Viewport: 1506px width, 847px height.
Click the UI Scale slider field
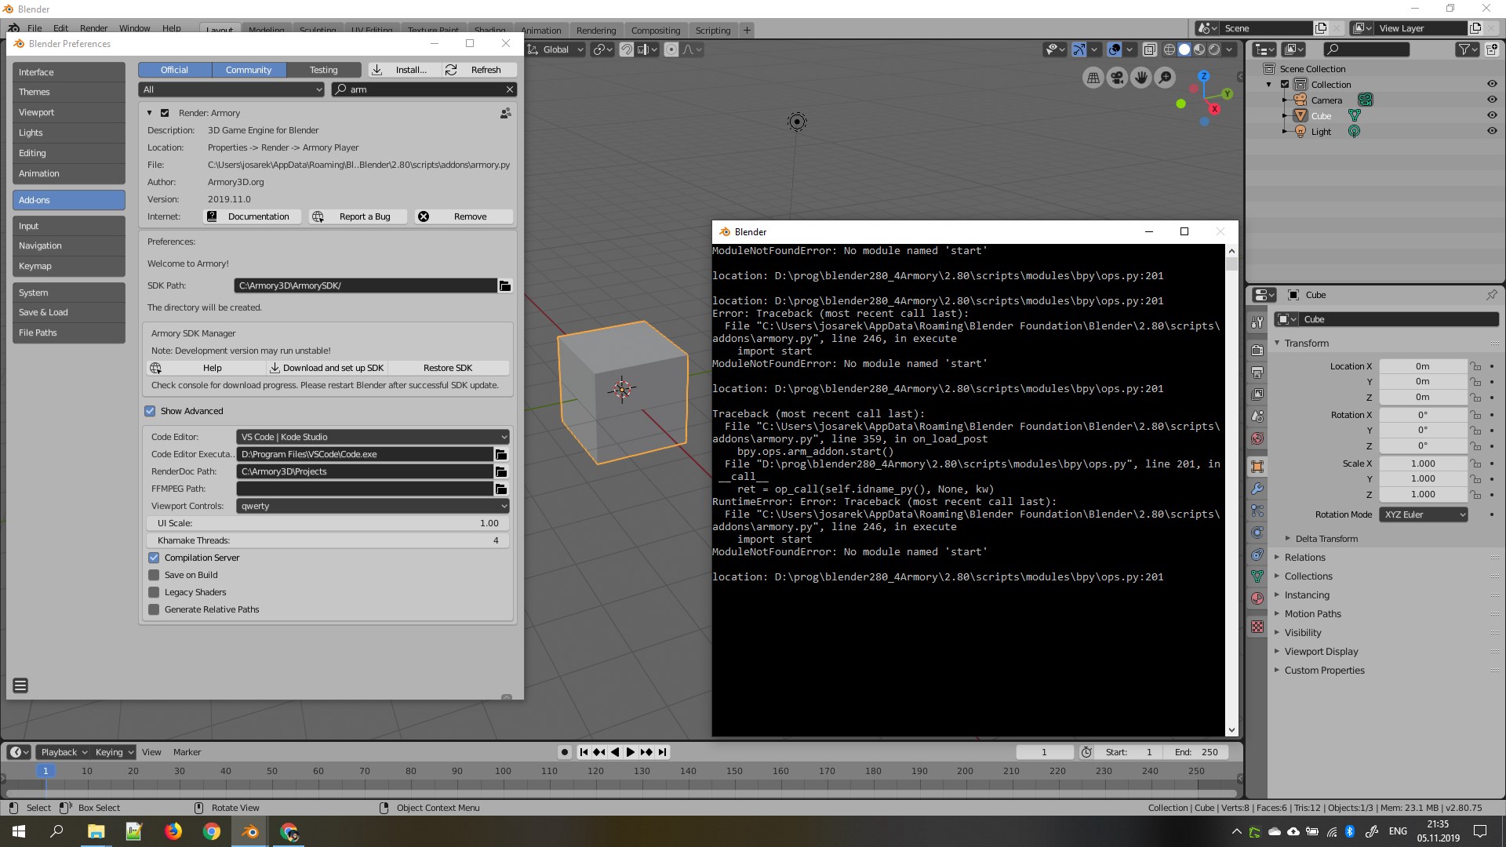coord(327,523)
